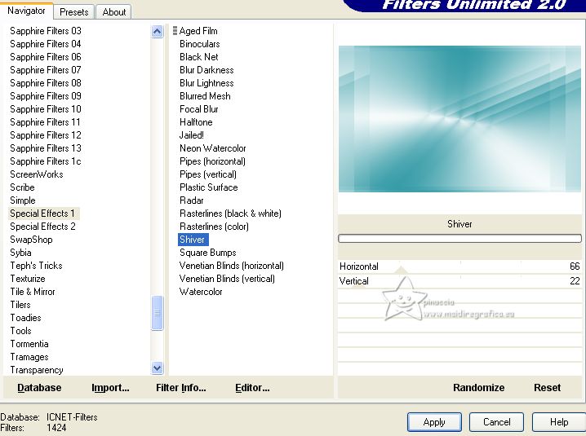586x436 pixels.
Task: Select the Blurred Mesh filter
Action: [x=205, y=96]
